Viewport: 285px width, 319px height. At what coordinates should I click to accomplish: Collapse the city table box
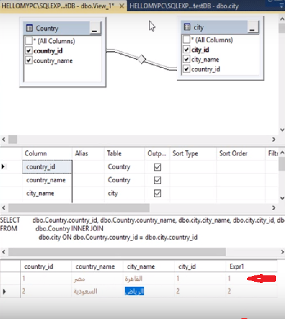[x=252, y=28]
